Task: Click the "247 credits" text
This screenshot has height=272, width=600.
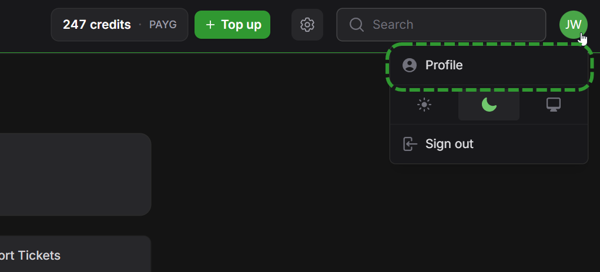Action: click(97, 25)
